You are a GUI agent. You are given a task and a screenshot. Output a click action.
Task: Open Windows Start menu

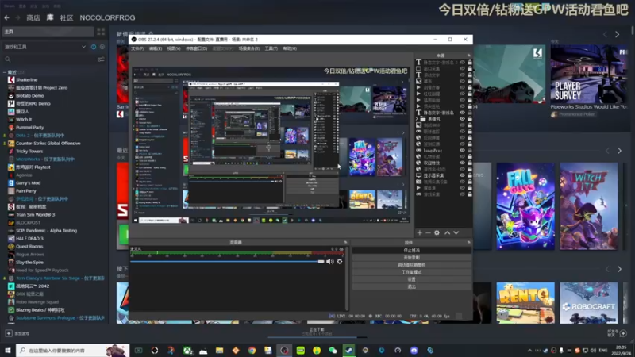tap(8, 351)
